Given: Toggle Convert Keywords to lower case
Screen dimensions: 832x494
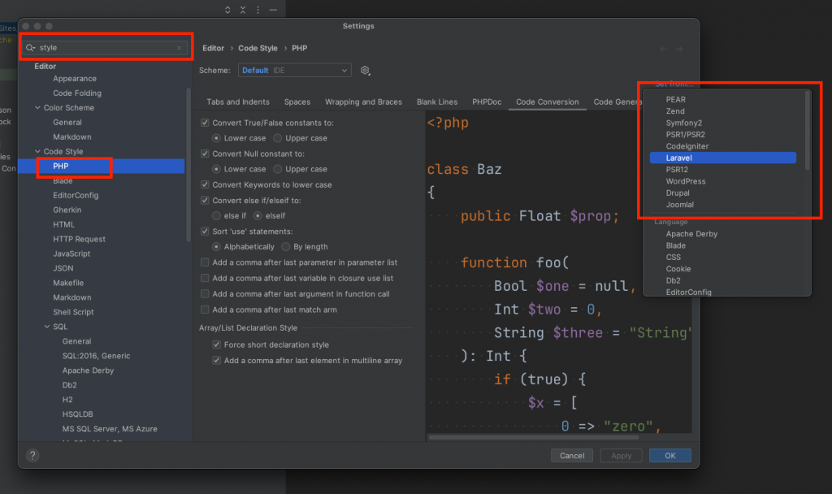Looking at the screenshot, I should coord(205,184).
